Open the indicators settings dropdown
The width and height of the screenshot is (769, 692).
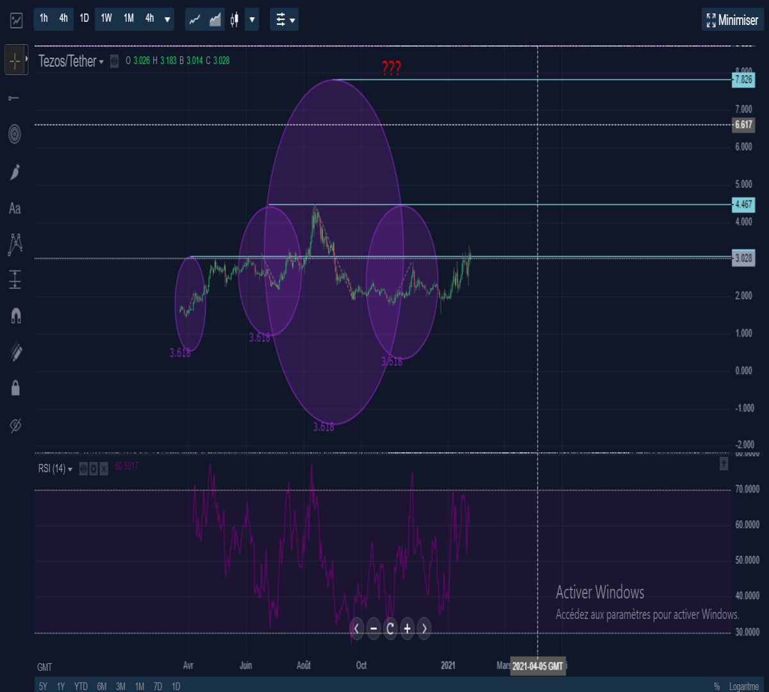285,20
